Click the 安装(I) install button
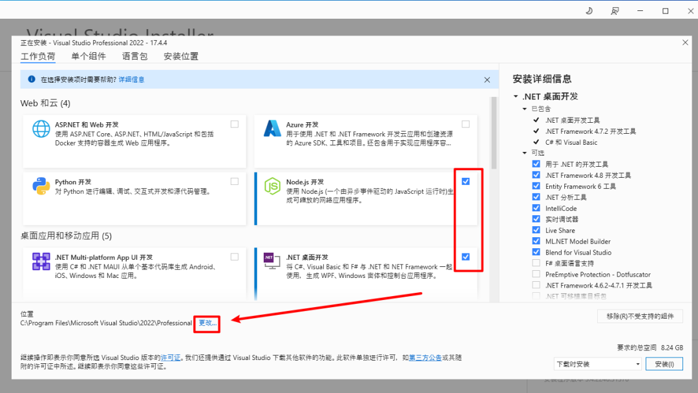The image size is (698, 393). (x=664, y=364)
